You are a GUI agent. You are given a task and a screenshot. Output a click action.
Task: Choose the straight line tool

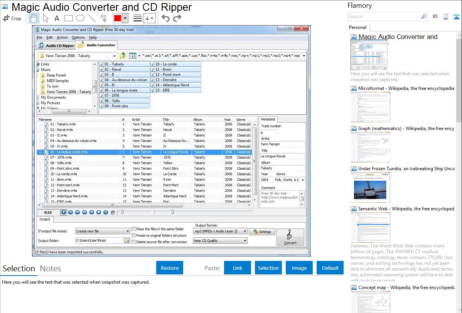92,18
